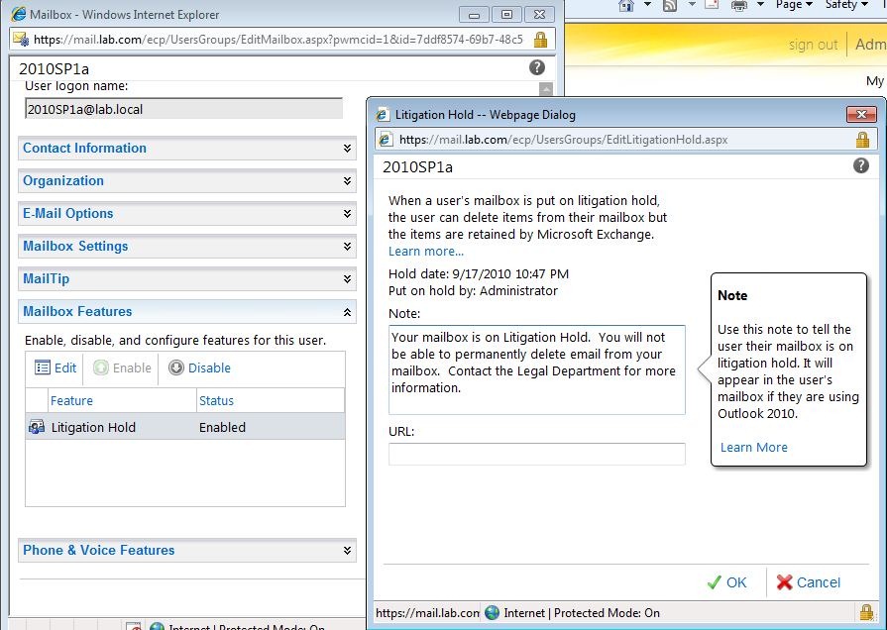887x630 pixels.
Task: Click the Edit list icon in Mailbox Features
Action: tap(43, 367)
